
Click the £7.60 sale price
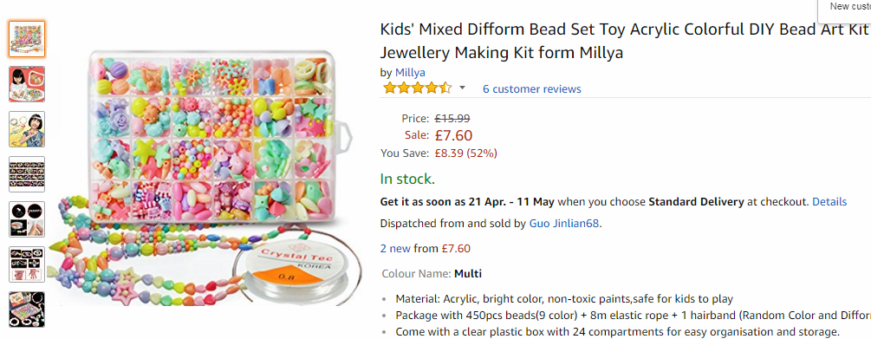pyautogui.click(x=454, y=135)
